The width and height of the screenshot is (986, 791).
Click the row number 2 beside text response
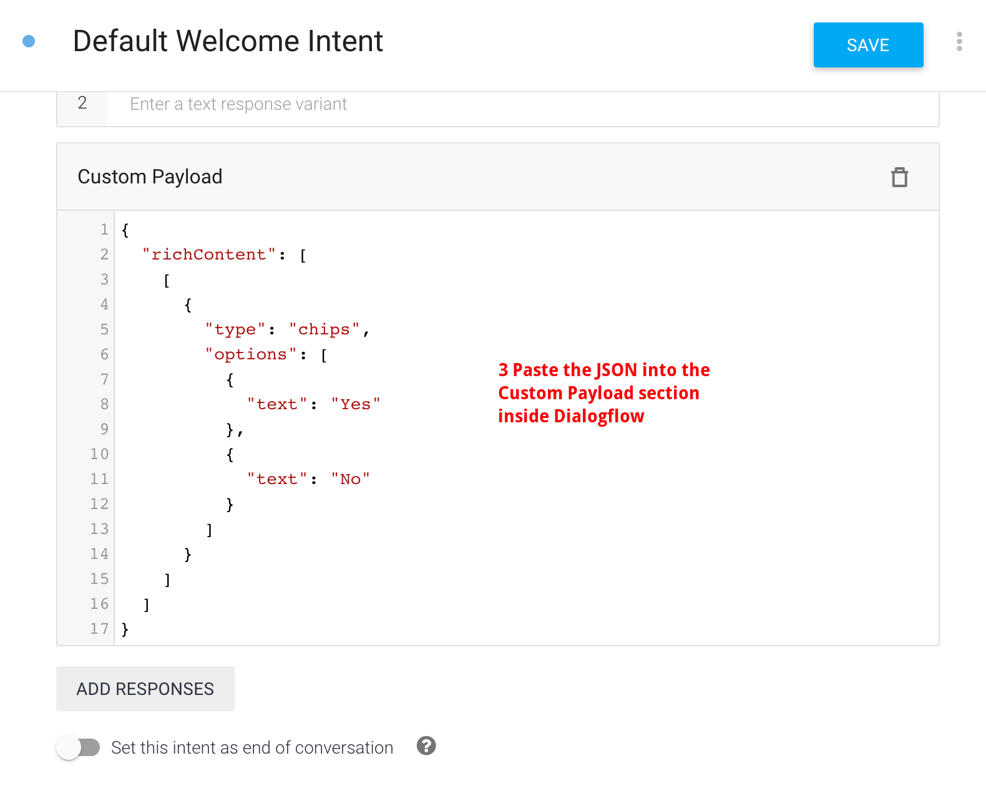(82, 104)
